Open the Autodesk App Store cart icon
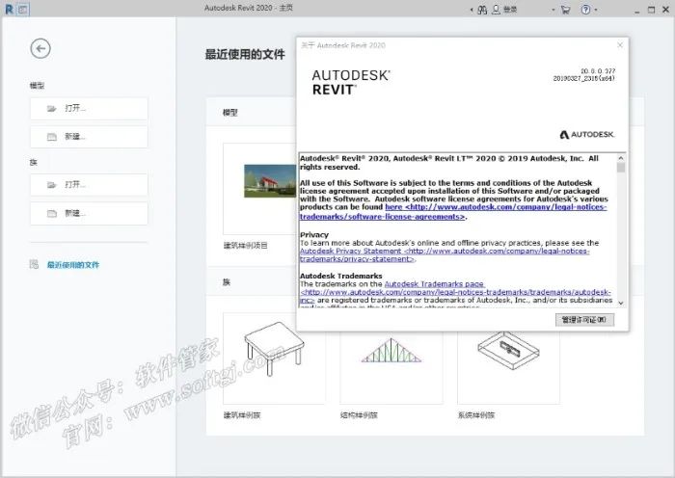The height and width of the screenshot is (478, 675). point(564,9)
